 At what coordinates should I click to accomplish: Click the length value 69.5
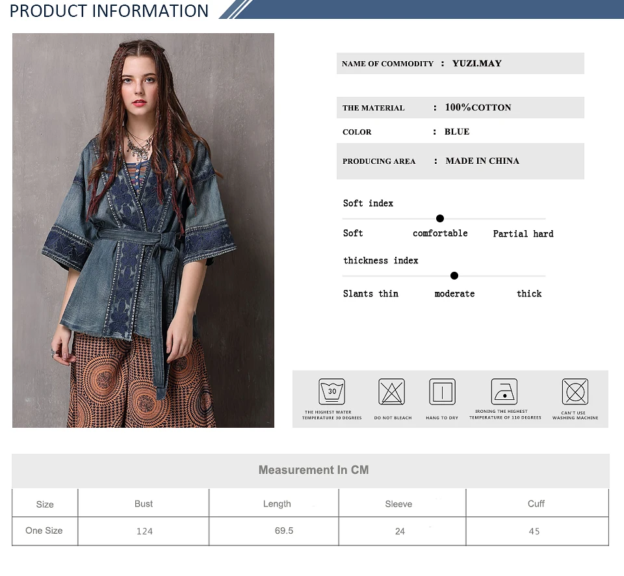(x=284, y=530)
